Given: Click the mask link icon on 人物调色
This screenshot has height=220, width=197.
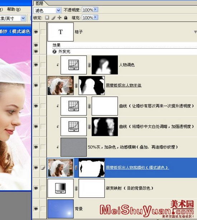Looking at the screenshot, I should click(x=89, y=65).
